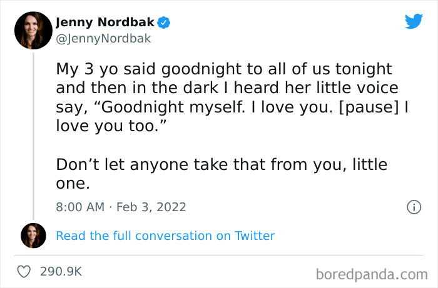Click the @JennyNordbak handle
This screenshot has height=288, width=438.
[103, 38]
